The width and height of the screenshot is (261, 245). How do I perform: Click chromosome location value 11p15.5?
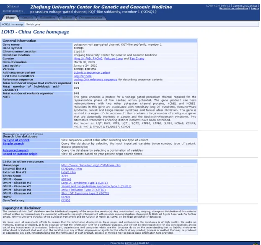point(79,52)
